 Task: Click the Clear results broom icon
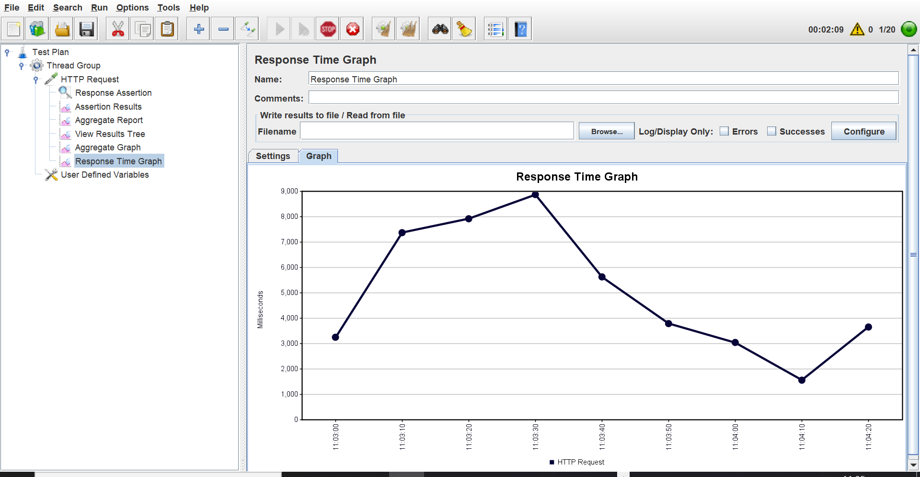384,29
